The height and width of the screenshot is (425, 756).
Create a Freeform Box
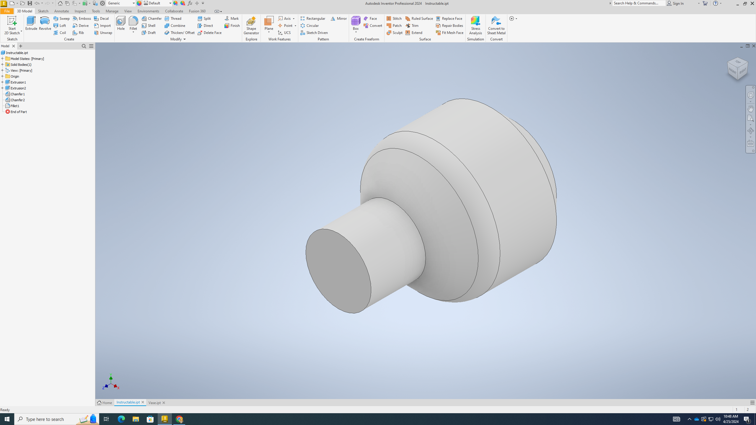click(356, 23)
